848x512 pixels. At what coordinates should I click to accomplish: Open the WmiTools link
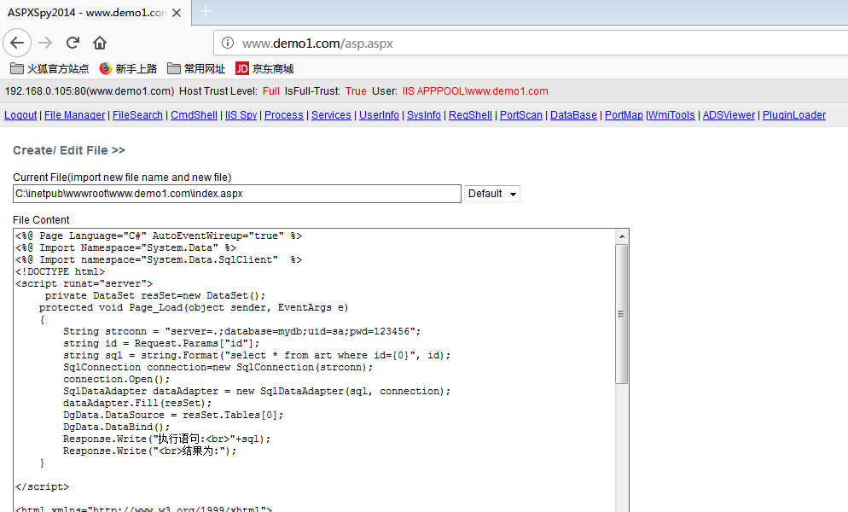[671, 114]
